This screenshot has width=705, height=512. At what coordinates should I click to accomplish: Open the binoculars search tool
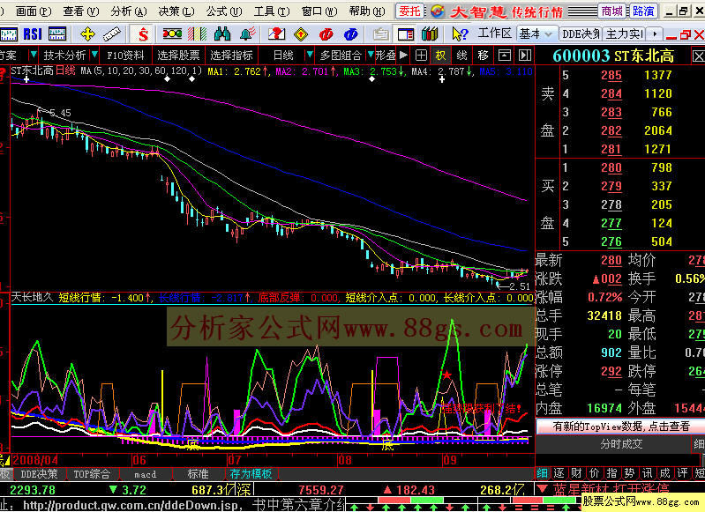[222, 34]
